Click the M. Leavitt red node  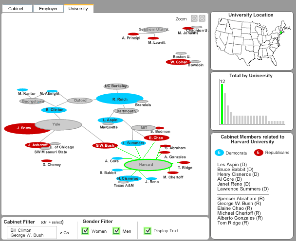pos(153,38)
